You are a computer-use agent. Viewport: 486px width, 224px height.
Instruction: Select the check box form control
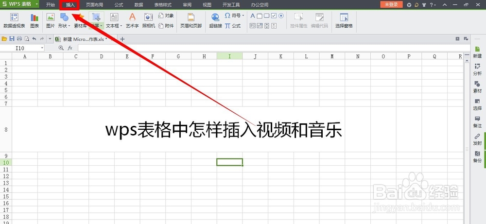click(x=274, y=16)
